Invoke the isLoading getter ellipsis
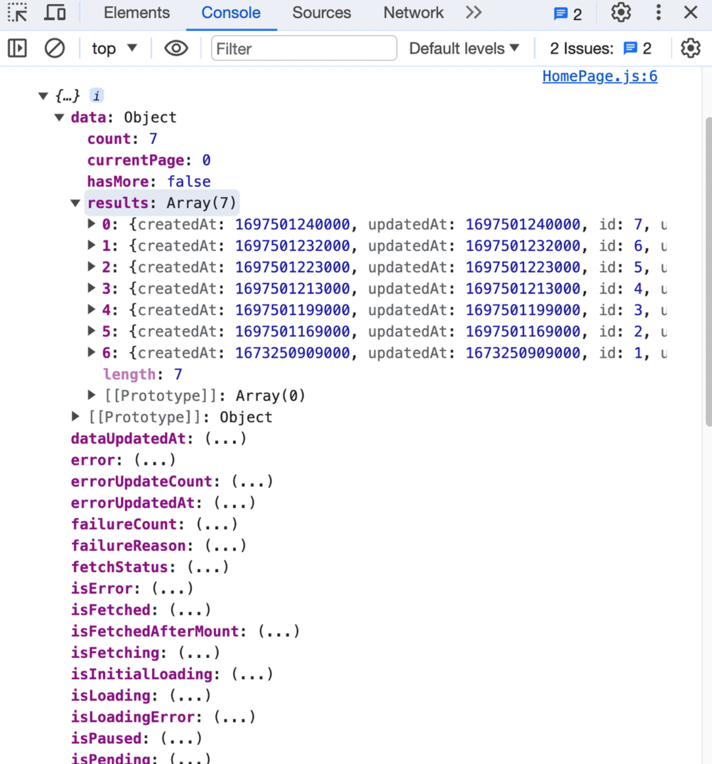 (x=190, y=695)
